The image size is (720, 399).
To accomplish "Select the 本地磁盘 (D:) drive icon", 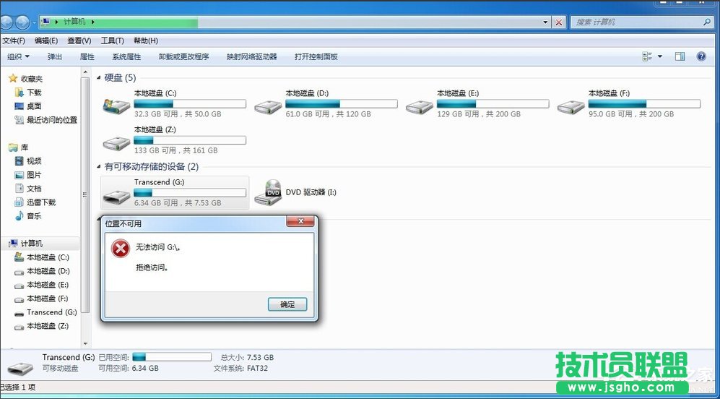I will (x=268, y=107).
